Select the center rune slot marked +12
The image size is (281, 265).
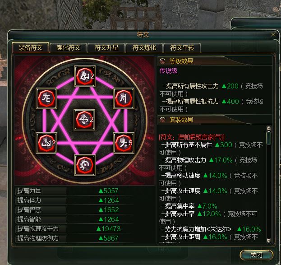coord(84,120)
